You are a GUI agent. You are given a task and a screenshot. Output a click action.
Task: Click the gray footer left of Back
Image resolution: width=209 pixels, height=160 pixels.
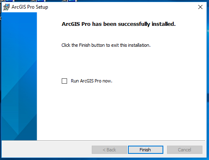pyautogui.click(x=46, y=150)
